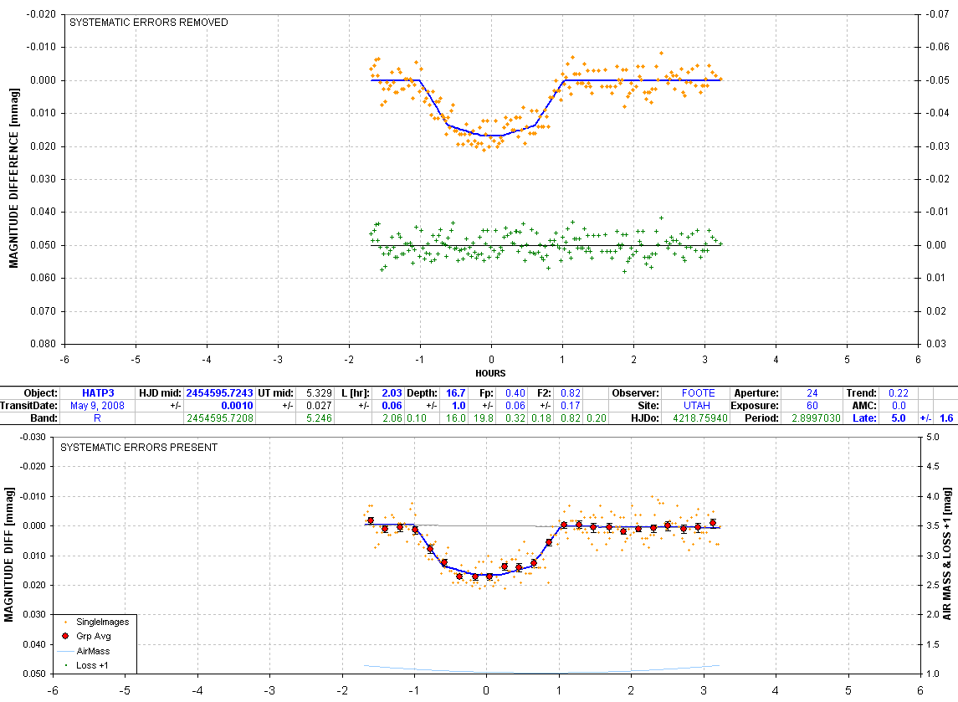
Task: Click the TransitDate: label
Action: pyautogui.click(x=28, y=406)
